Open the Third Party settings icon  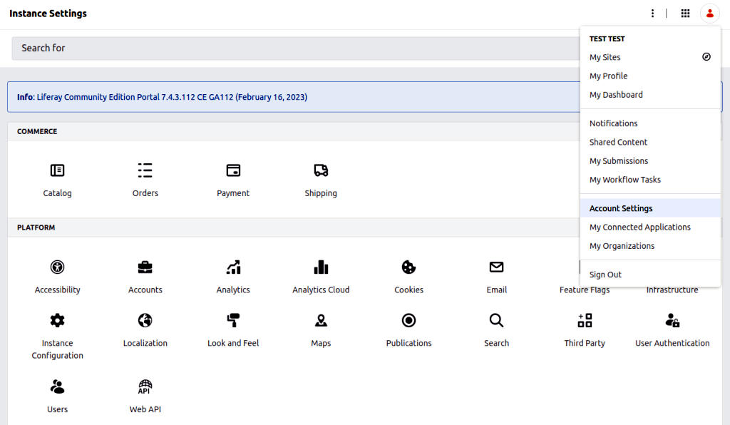(x=585, y=320)
